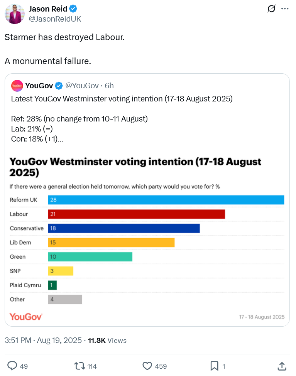
Task: Like the post with heart icon
Action: click(147, 366)
